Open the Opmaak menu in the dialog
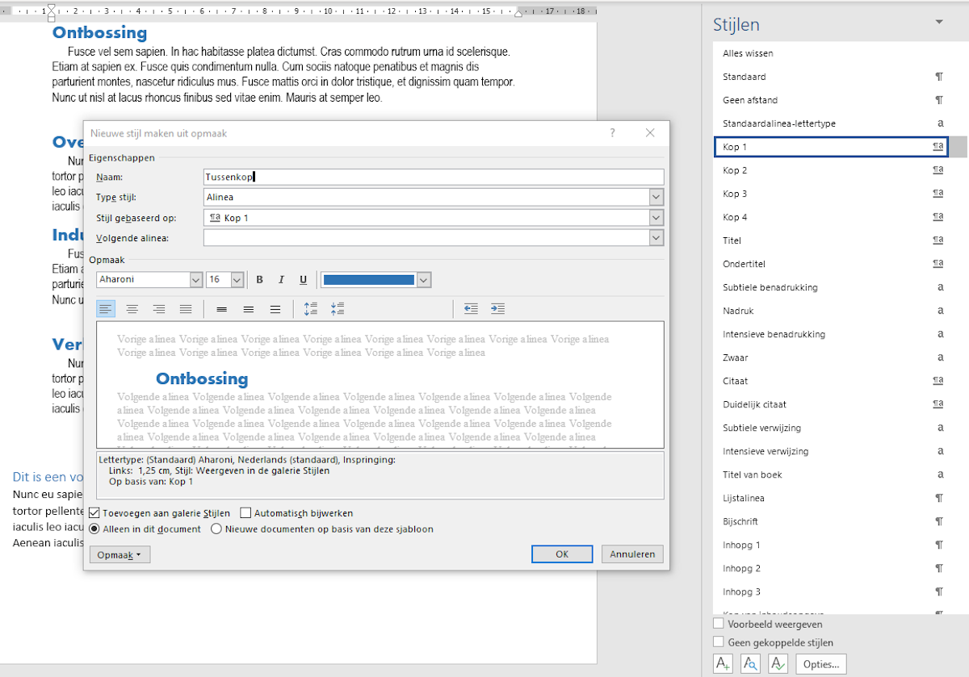 [x=120, y=554]
